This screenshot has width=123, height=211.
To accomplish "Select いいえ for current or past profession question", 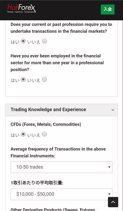I will click(45, 41).
